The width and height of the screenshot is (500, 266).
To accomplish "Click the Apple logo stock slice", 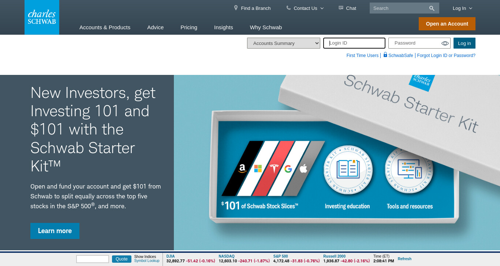I will (303, 168).
